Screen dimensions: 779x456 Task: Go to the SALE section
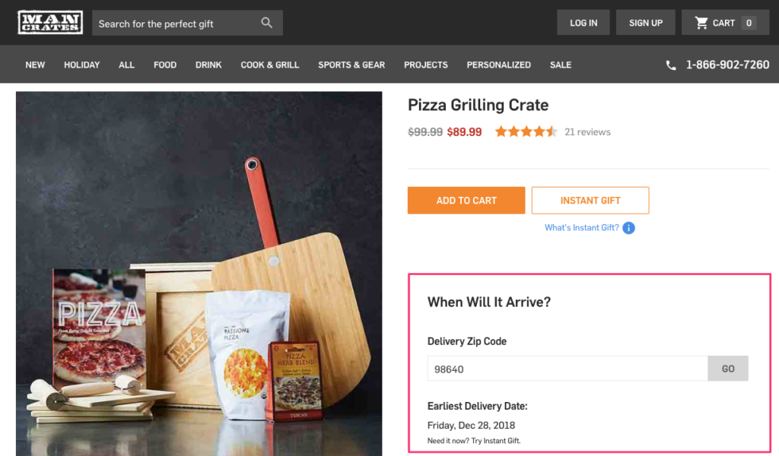[x=561, y=65]
